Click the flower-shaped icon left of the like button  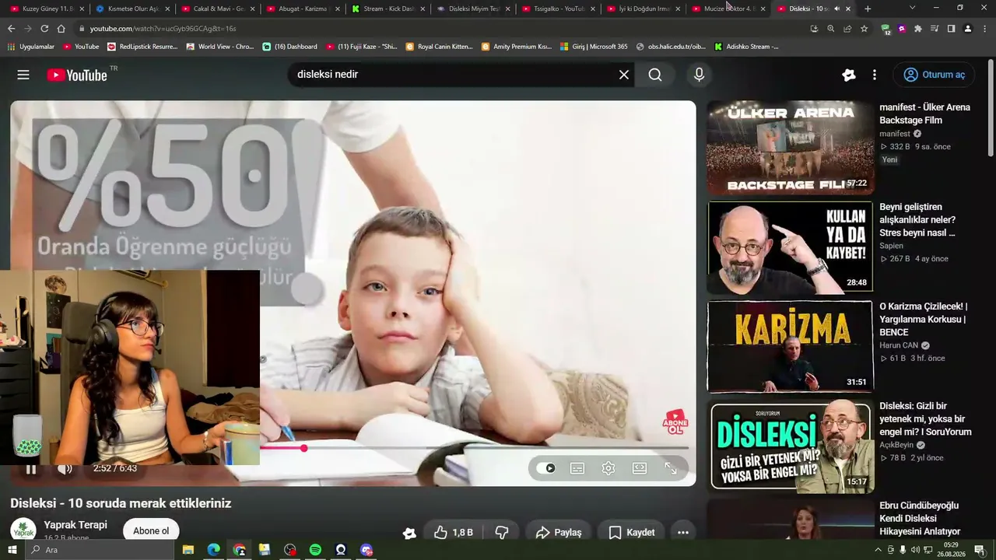(409, 533)
